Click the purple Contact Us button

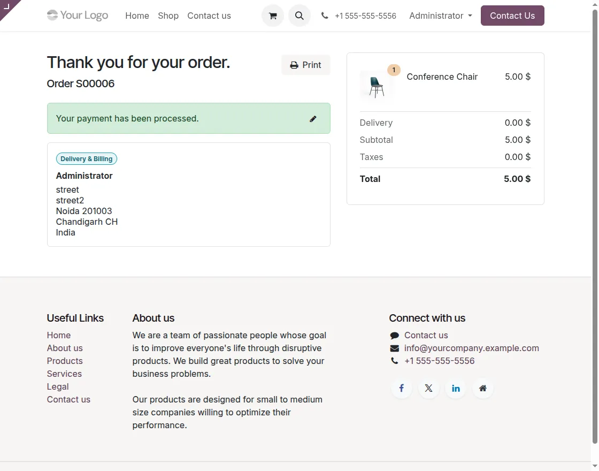(x=512, y=16)
